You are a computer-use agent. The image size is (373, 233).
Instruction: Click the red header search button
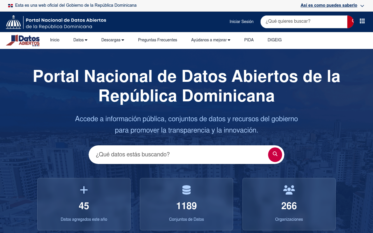[351, 22]
